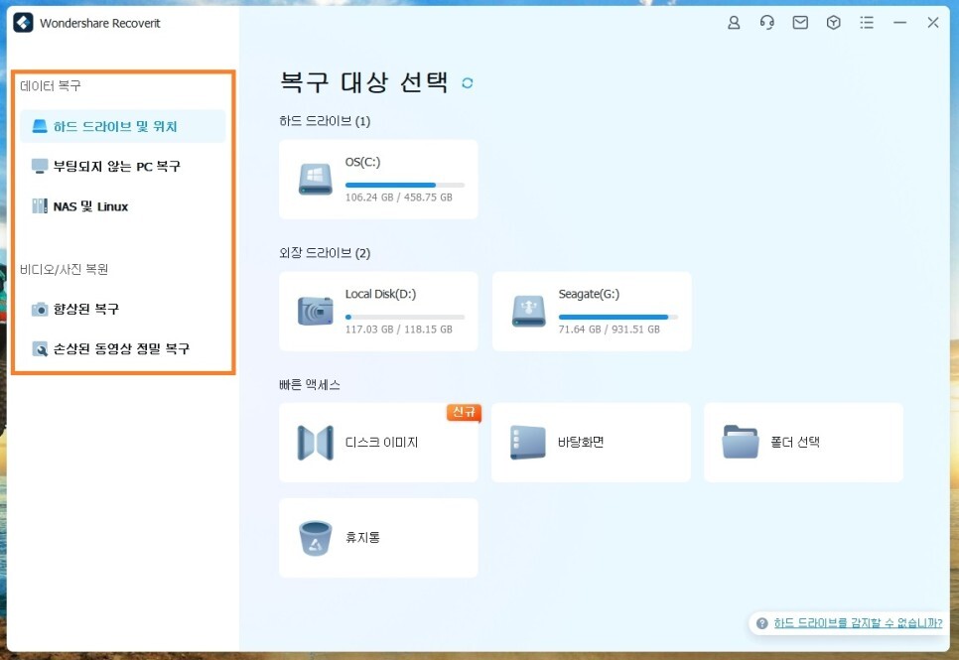Click the monitor icon beside 부팅되지 않는 PC 복구
Image resolution: width=959 pixels, height=660 pixels.
tap(40, 166)
